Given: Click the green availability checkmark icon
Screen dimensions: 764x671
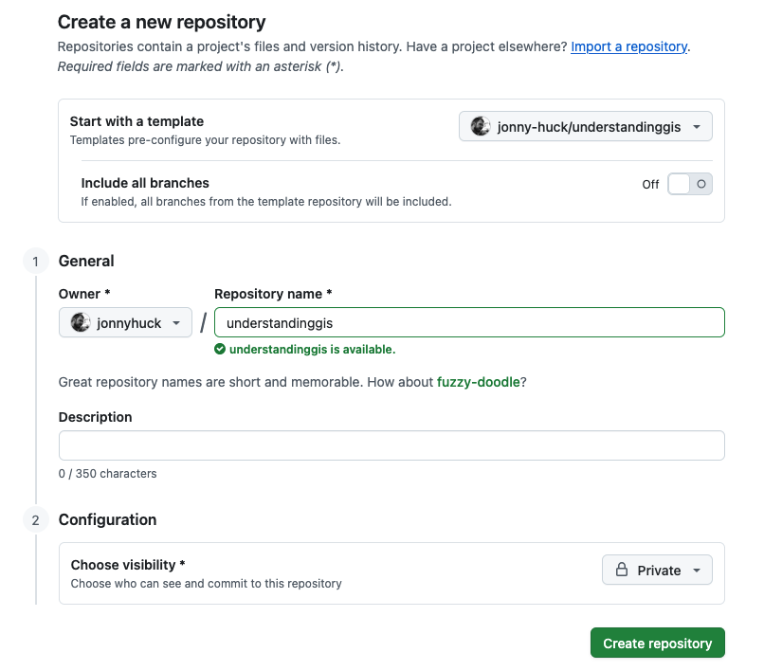Looking at the screenshot, I should (220, 349).
